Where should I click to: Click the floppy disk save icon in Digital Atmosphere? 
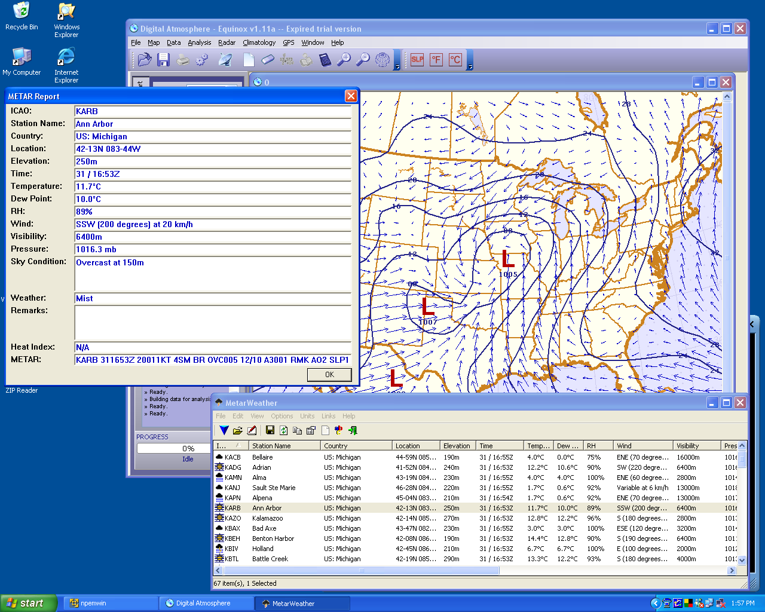(163, 60)
